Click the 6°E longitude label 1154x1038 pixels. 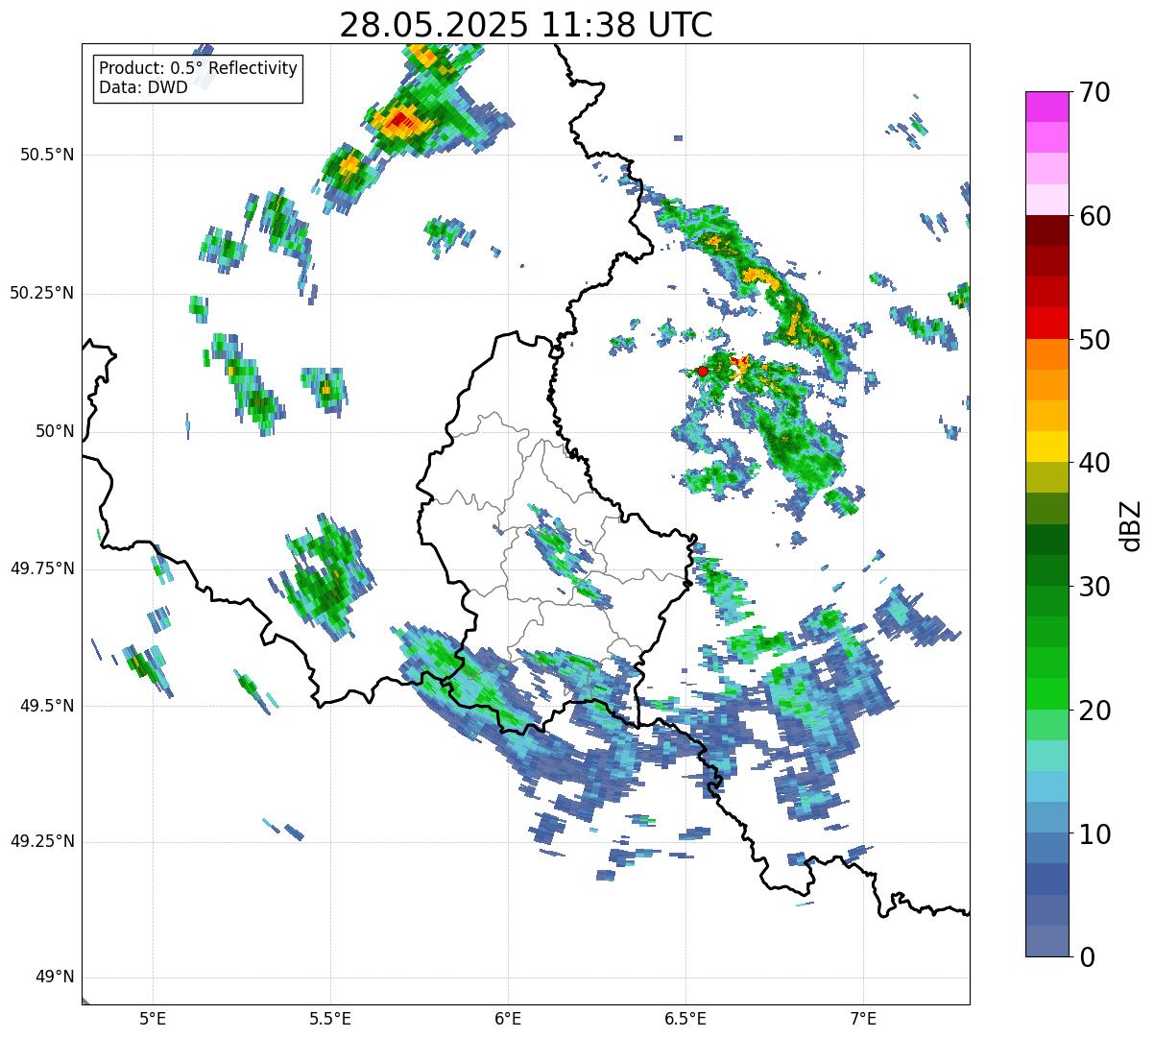click(508, 1019)
